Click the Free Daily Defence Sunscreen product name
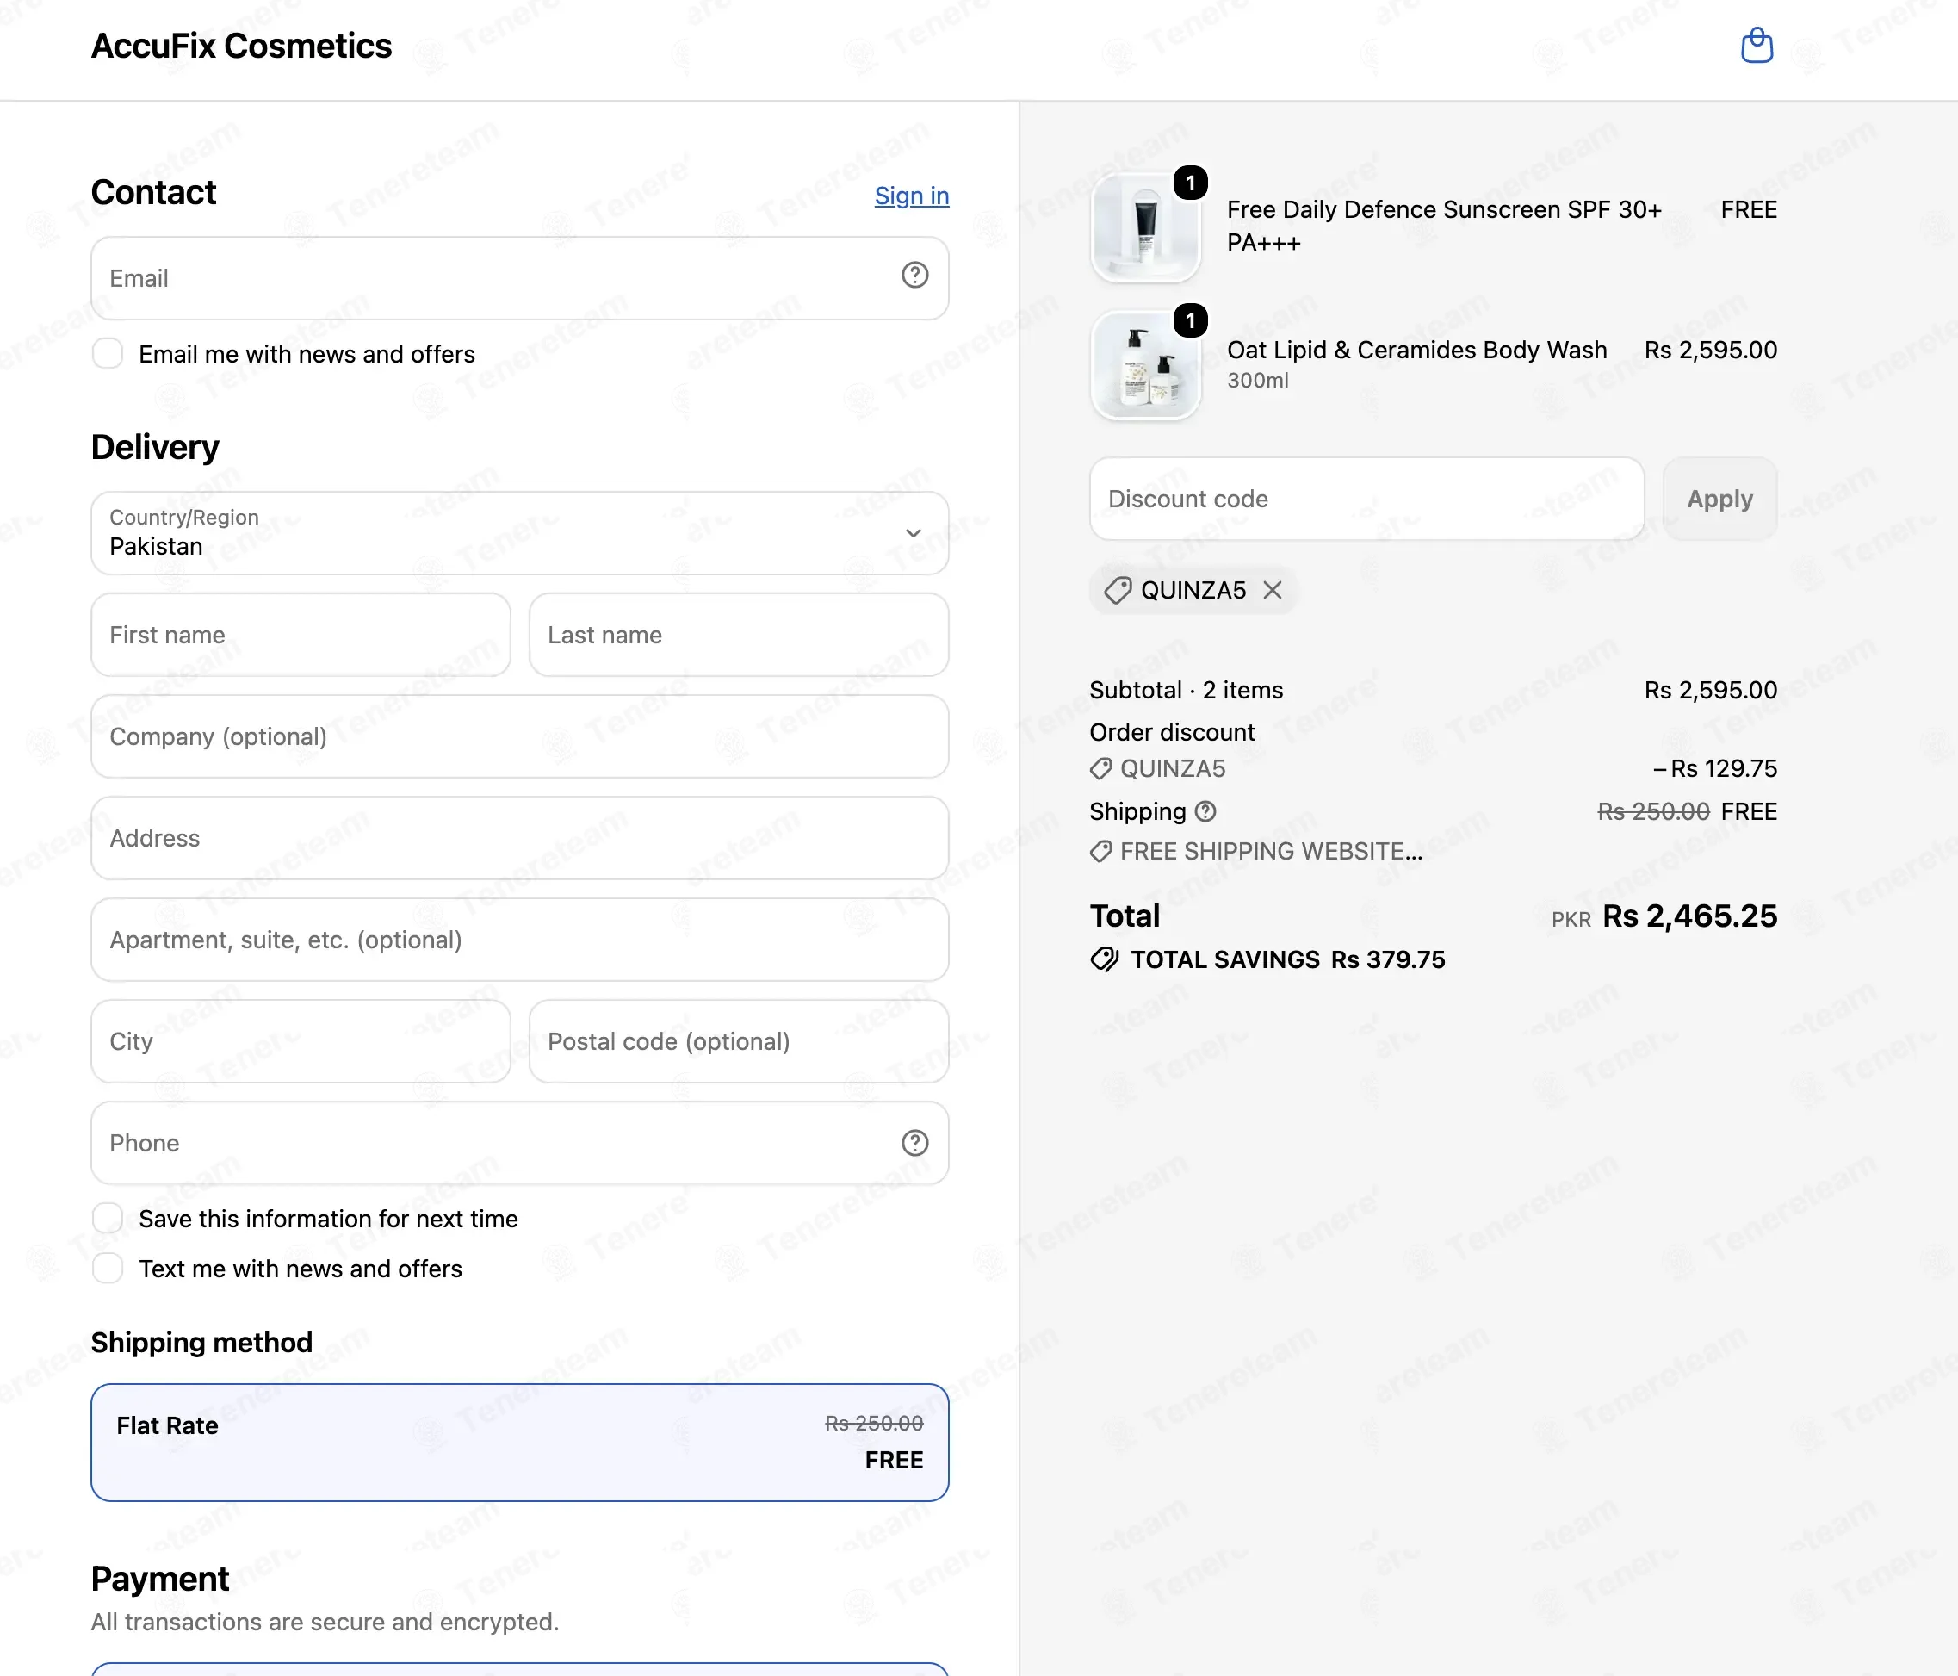The image size is (1958, 1676). [1444, 226]
